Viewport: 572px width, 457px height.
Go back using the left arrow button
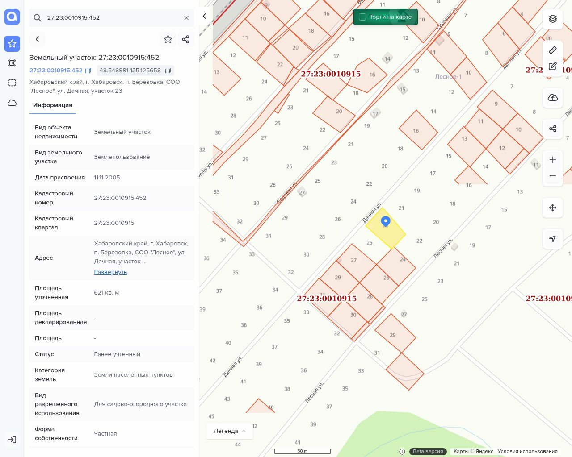(38, 39)
